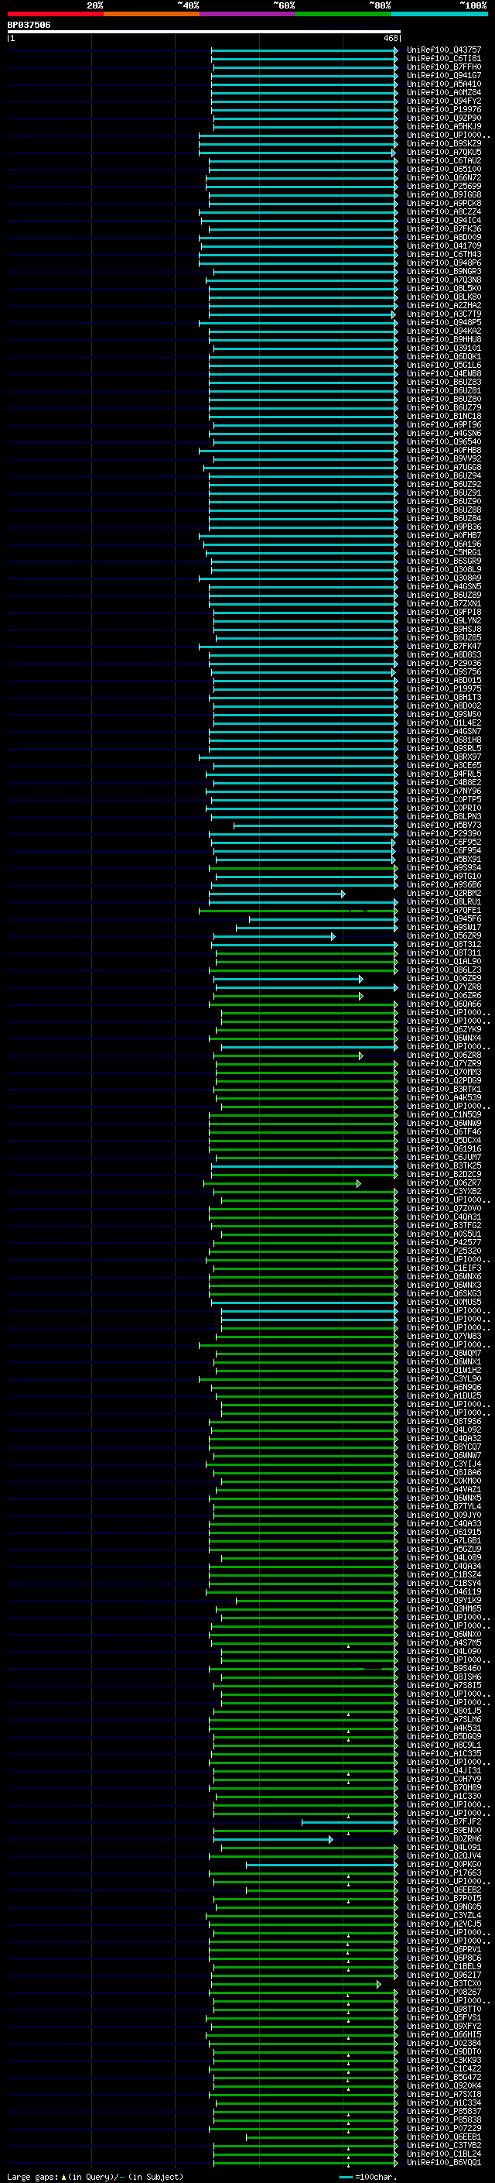The height and width of the screenshot is (2183, 495).
Task: Click hit label UniRef100_C3YZL4
Action: (443, 1915)
